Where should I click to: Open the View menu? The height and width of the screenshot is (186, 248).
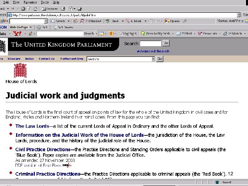click(x=16, y=2)
